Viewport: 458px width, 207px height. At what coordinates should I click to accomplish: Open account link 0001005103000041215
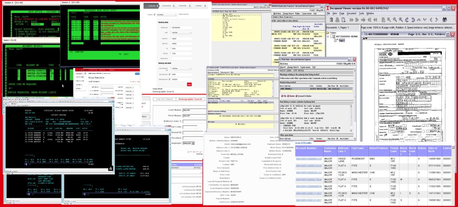tap(309, 159)
